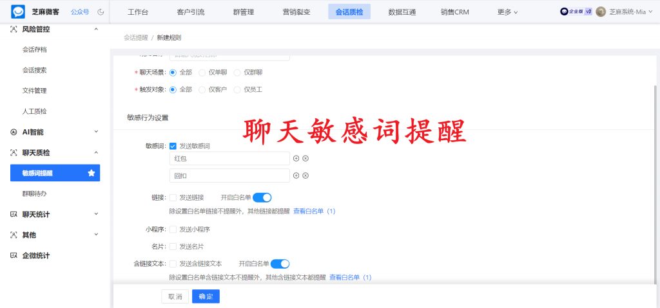The image size is (660, 308).
Task: Collapse the 风险管控 sidebar section
Action: coord(96,29)
